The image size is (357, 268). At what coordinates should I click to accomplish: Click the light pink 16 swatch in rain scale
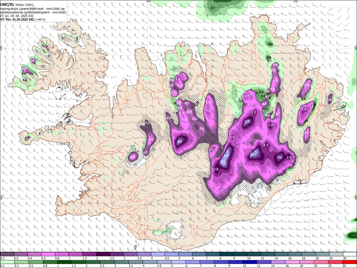point(293,262)
